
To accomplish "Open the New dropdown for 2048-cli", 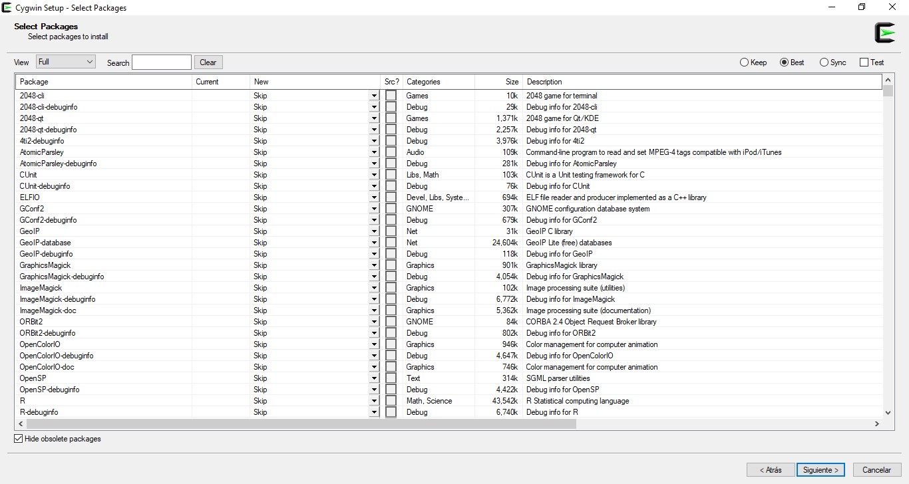I will [x=373, y=96].
